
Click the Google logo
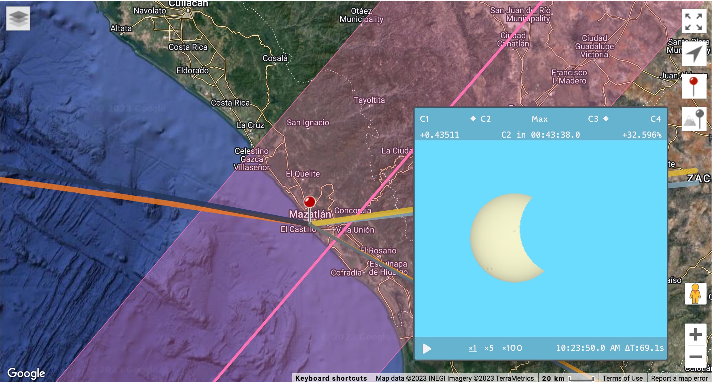click(26, 373)
